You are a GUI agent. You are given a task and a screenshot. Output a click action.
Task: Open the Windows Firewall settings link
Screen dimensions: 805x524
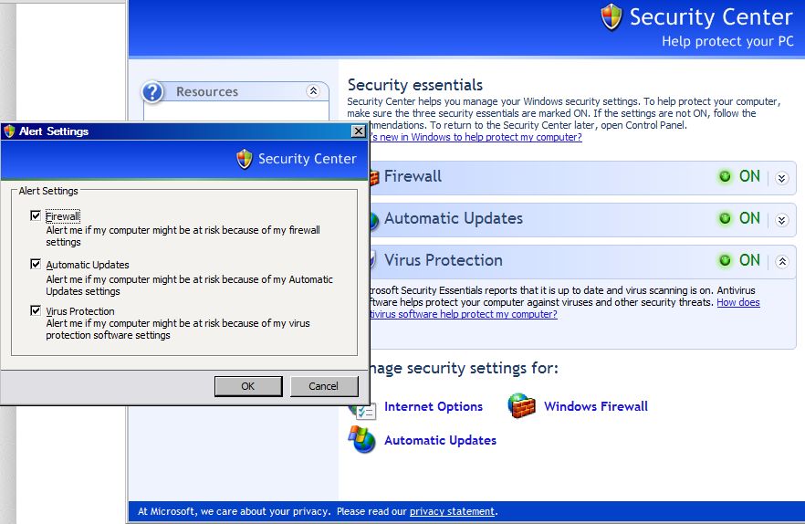coord(595,406)
